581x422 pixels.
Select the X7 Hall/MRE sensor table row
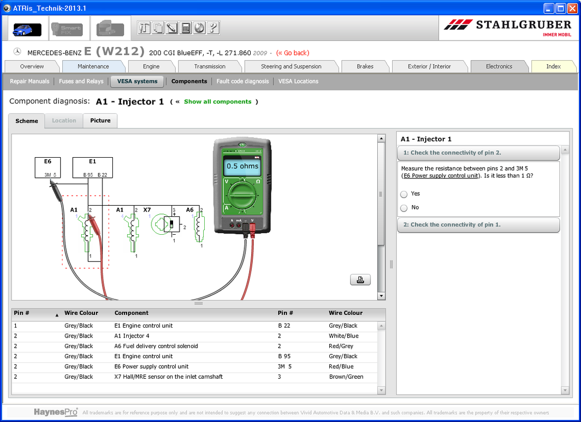195,377
